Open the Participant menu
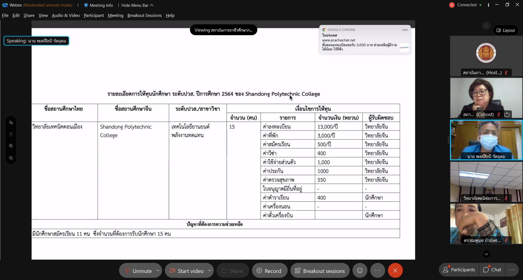 (94, 15)
